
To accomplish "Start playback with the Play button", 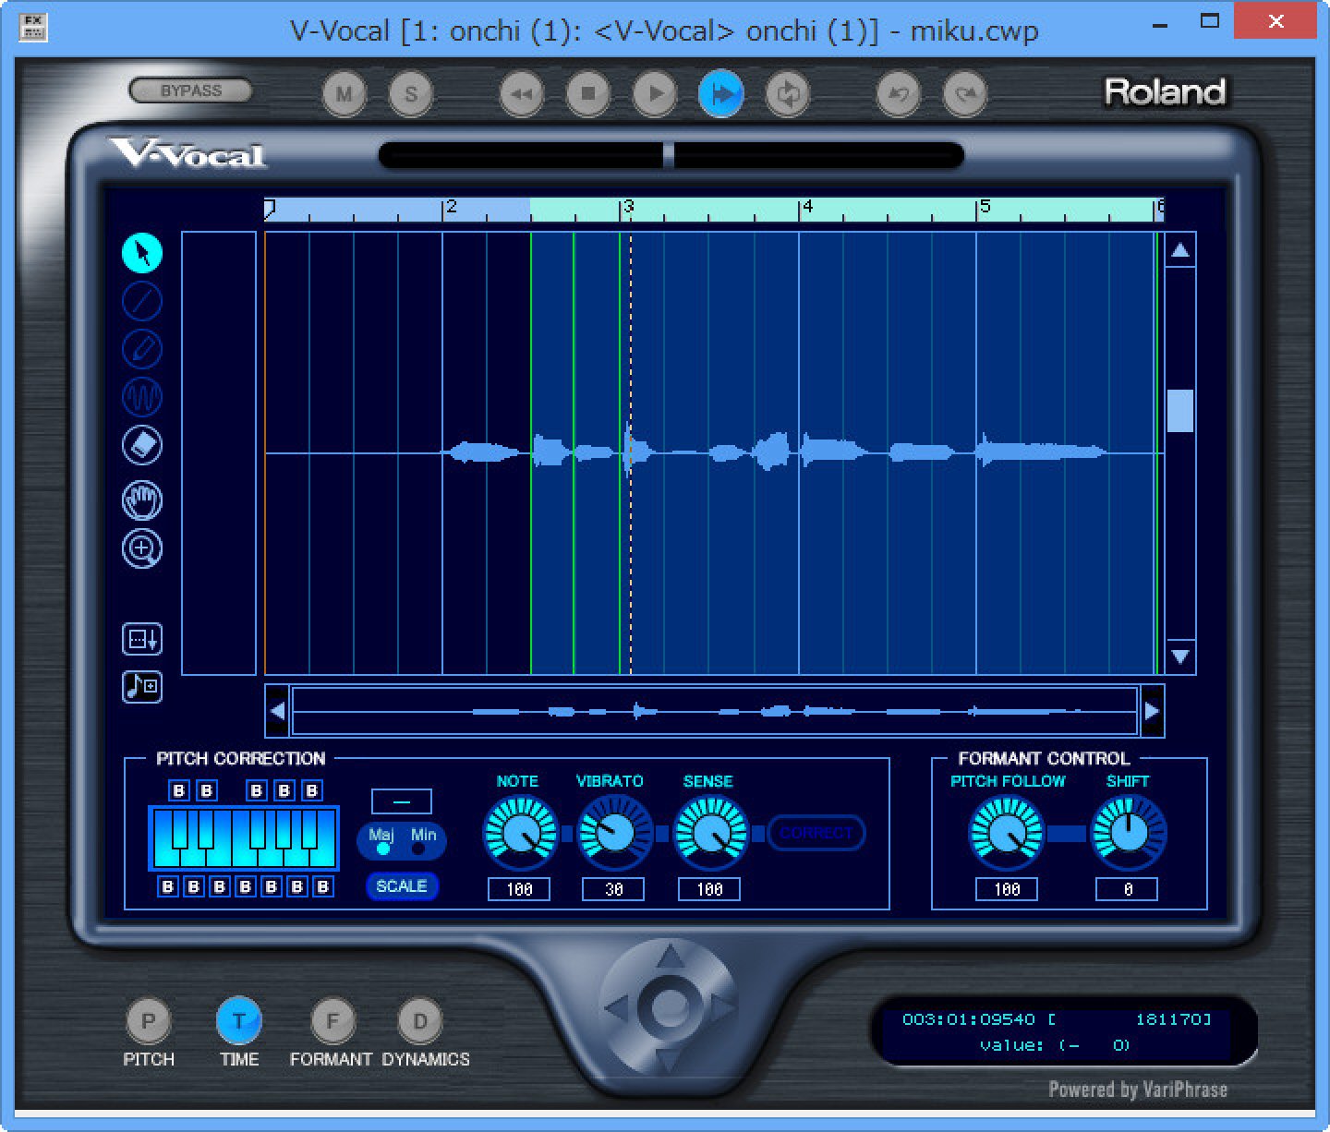I will click(x=655, y=93).
